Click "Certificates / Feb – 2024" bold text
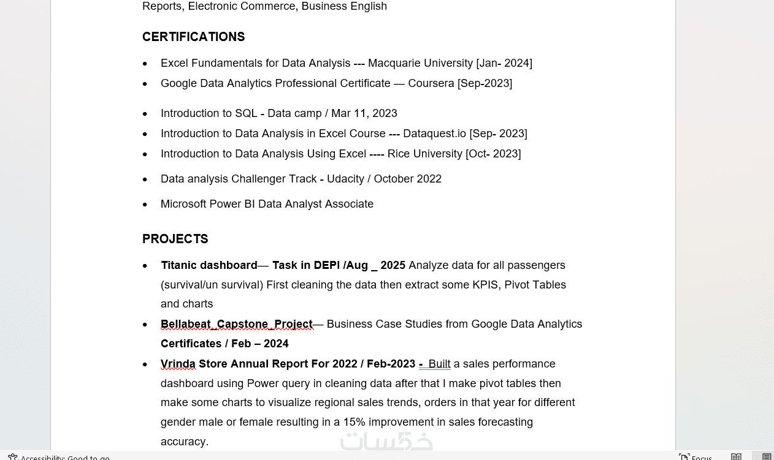 coord(224,344)
